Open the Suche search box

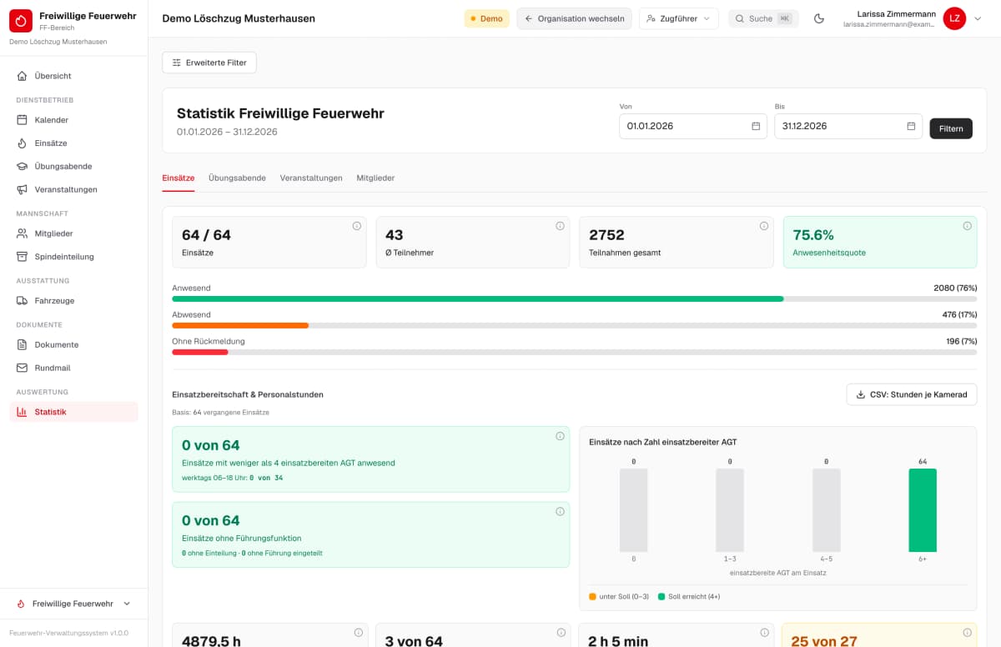click(763, 18)
